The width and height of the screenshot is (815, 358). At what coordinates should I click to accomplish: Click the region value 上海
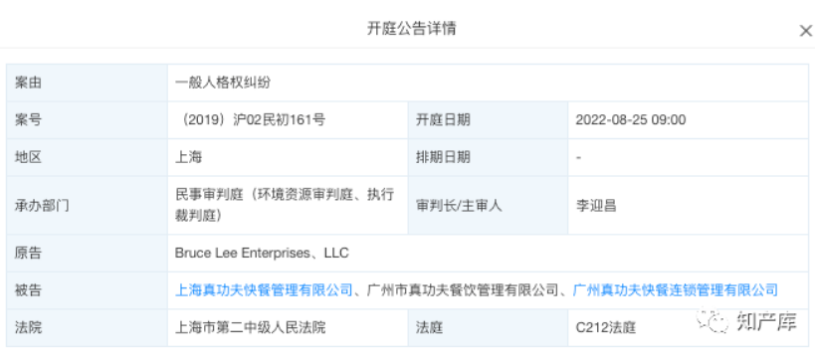pos(189,157)
